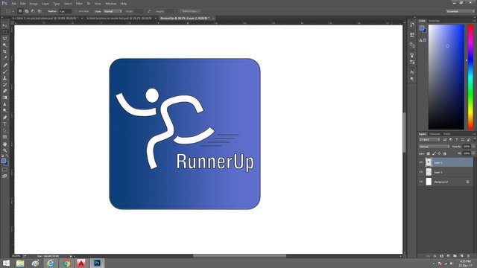Select the History Brush tool
The image size is (477, 268).
pyautogui.click(x=4, y=84)
